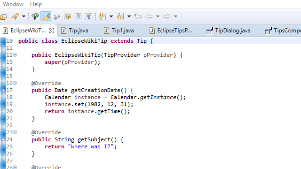Click the Search flashlight toolbar icon
Image resolution: width=301 pixels, height=169 pixels.
click(15, 16)
